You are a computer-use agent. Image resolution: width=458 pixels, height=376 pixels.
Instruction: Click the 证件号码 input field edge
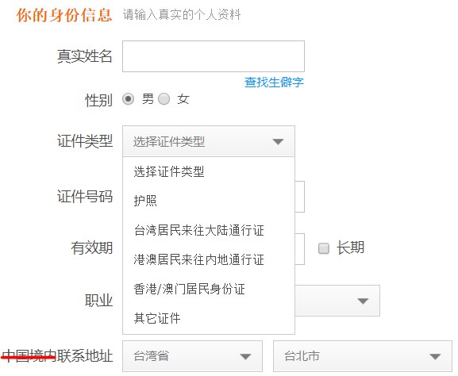point(300,197)
